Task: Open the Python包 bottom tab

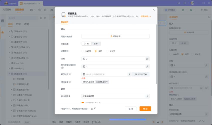Action: [96, 122]
